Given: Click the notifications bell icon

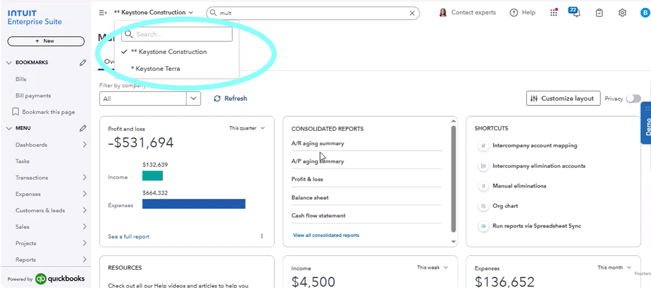Looking at the screenshot, I should pos(575,13).
